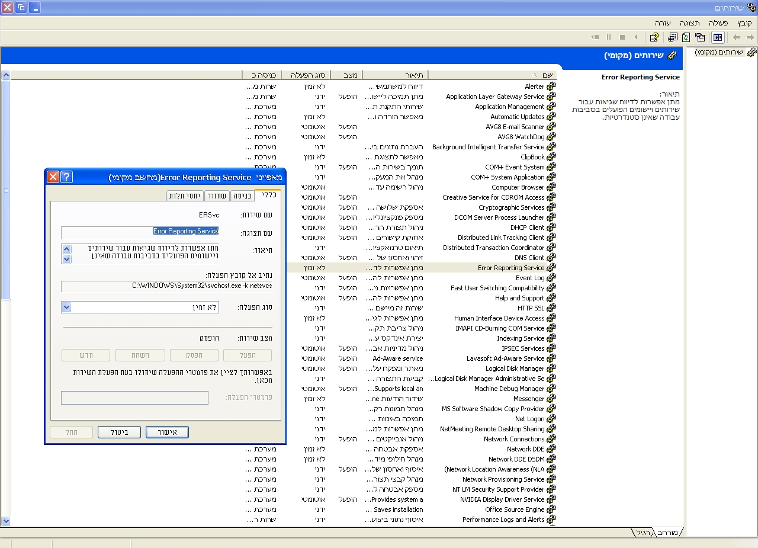Click the gear icon beside Net Logon
758x548 pixels.
click(551, 419)
